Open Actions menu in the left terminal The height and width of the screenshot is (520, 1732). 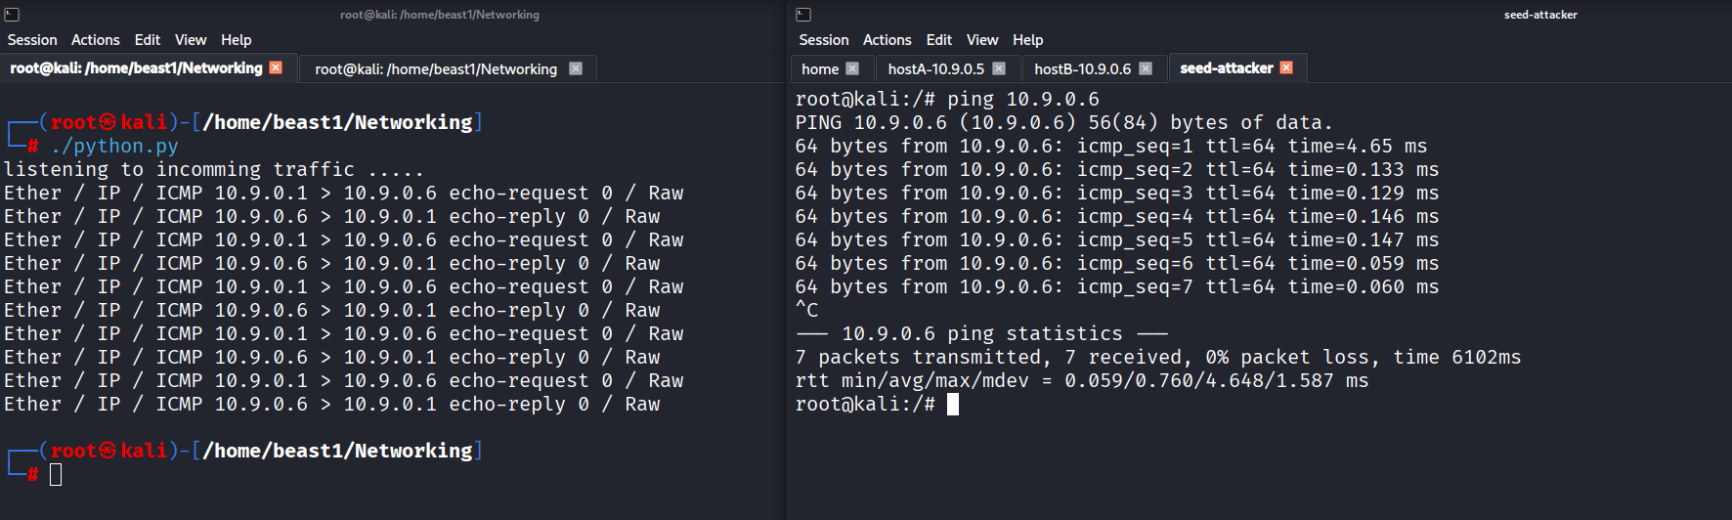(x=96, y=40)
